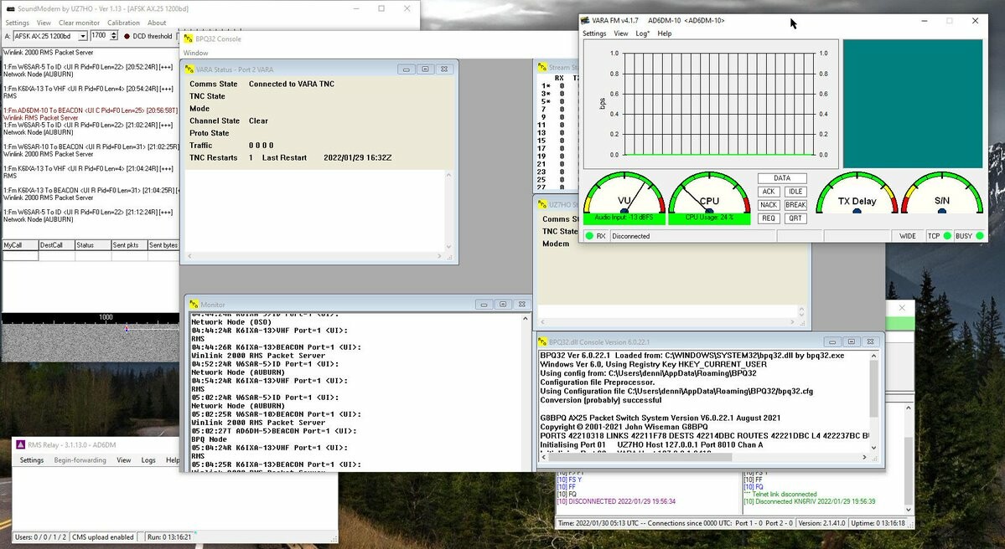Close the green-titled window behind BPQ32 console

point(902,308)
